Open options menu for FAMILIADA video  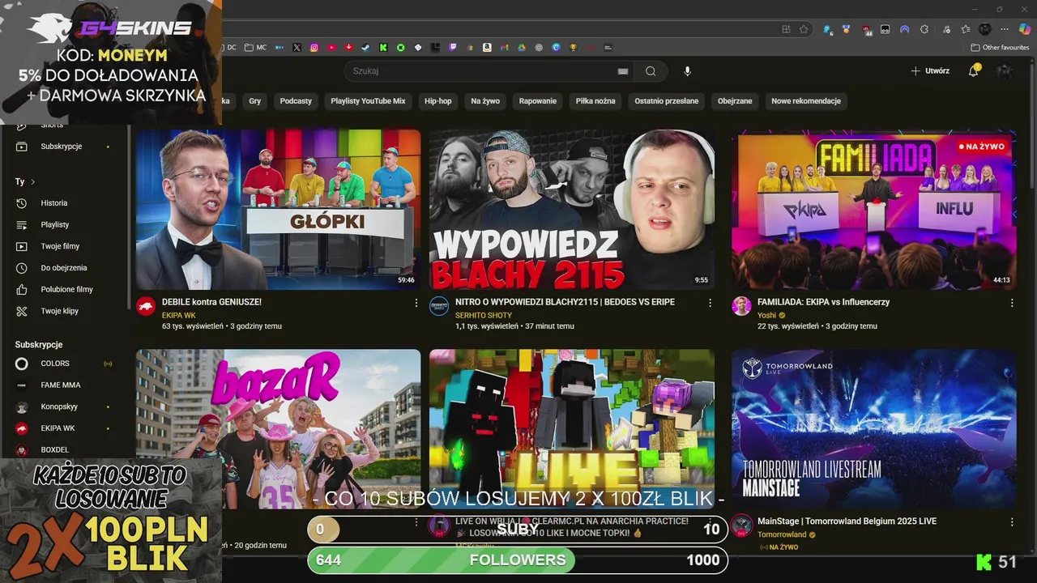pyautogui.click(x=1012, y=303)
